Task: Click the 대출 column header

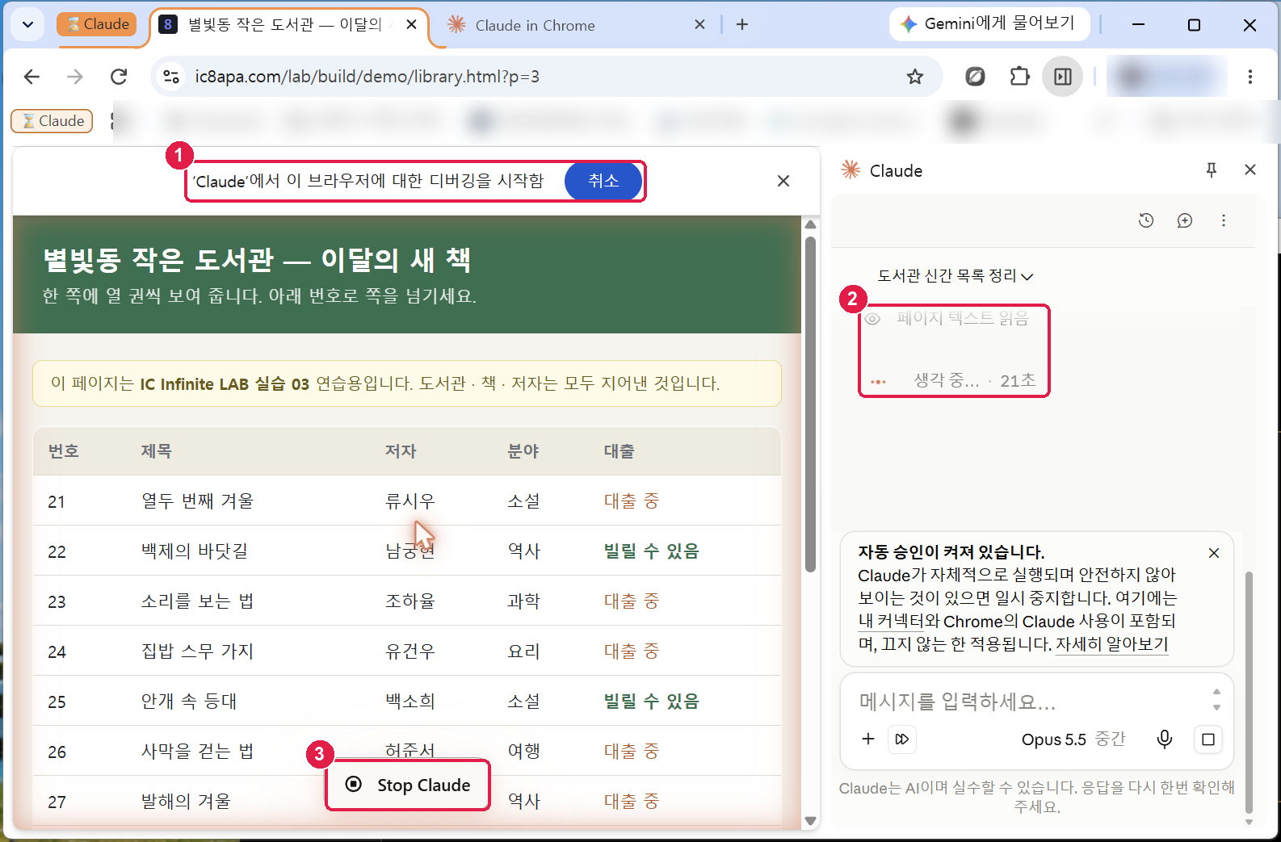Action: (x=619, y=451)
